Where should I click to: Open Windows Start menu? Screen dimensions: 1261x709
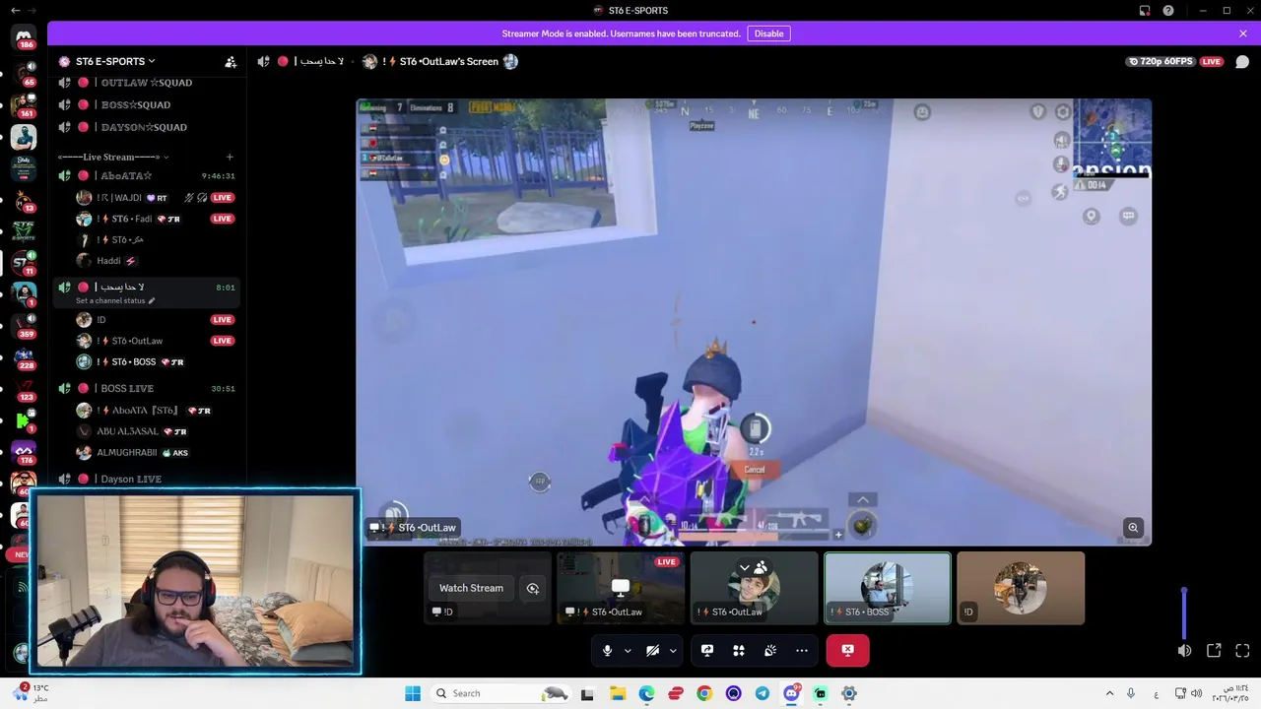click(413, 693)
